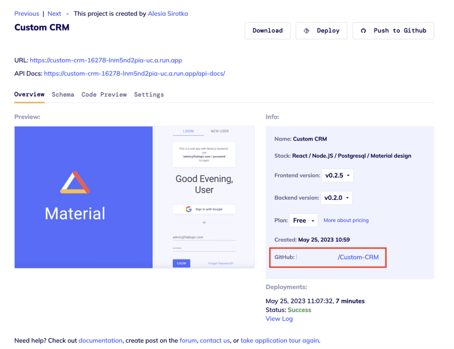Click the Name: Custom CRM info row

tap(301, 139)
